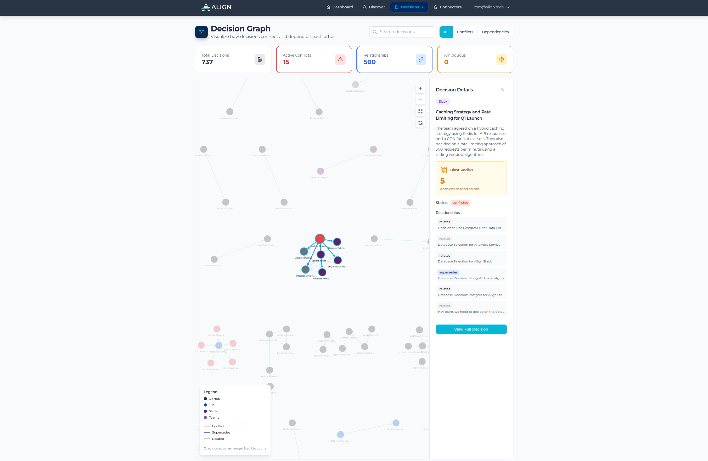Click the GitHub legend color dot
Screen dimensions: 708x461
click(205, 399)
